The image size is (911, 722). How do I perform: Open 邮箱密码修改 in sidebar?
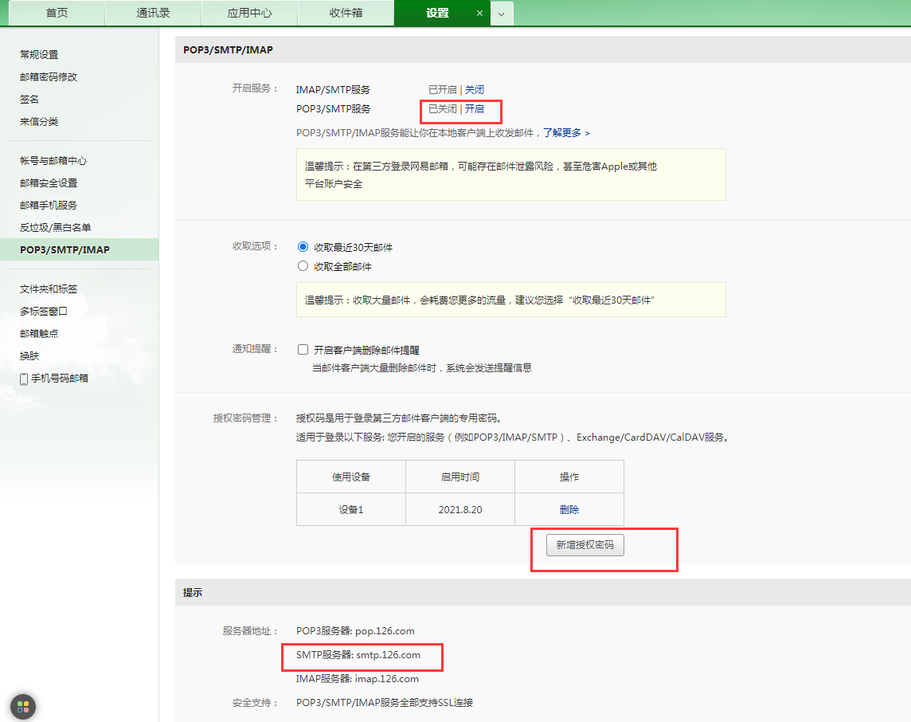coord(49,77)
